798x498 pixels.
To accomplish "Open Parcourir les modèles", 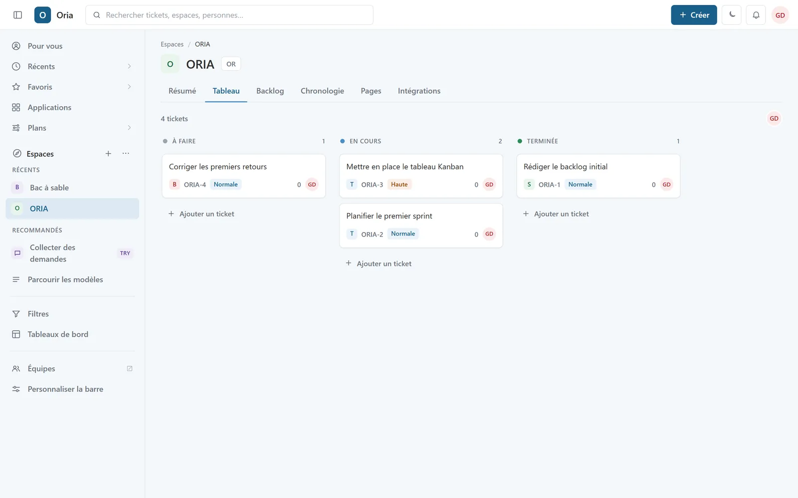I will pos(72,279).
